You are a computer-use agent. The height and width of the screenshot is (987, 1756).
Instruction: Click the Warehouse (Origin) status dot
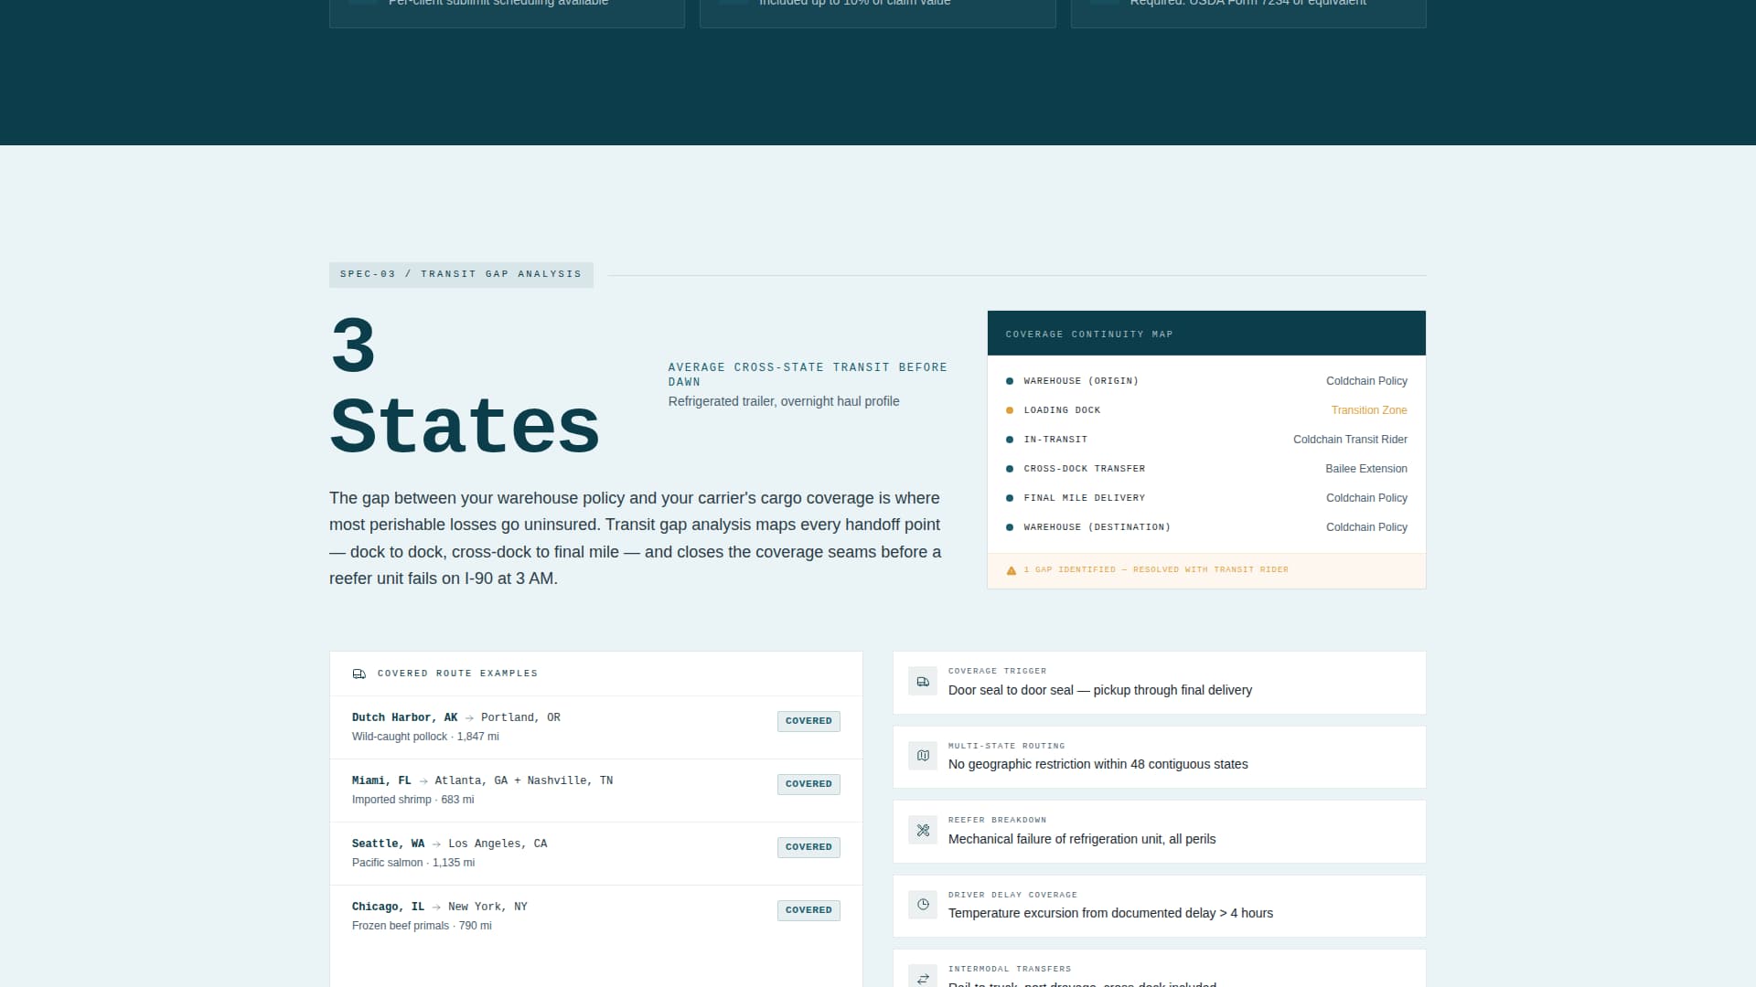point(1010,381)
